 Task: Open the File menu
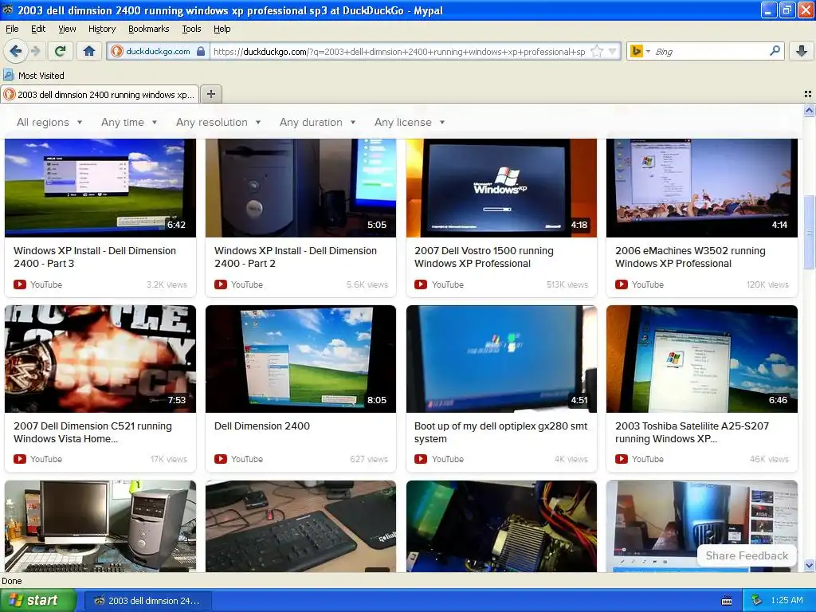click(x=12, y=29)
